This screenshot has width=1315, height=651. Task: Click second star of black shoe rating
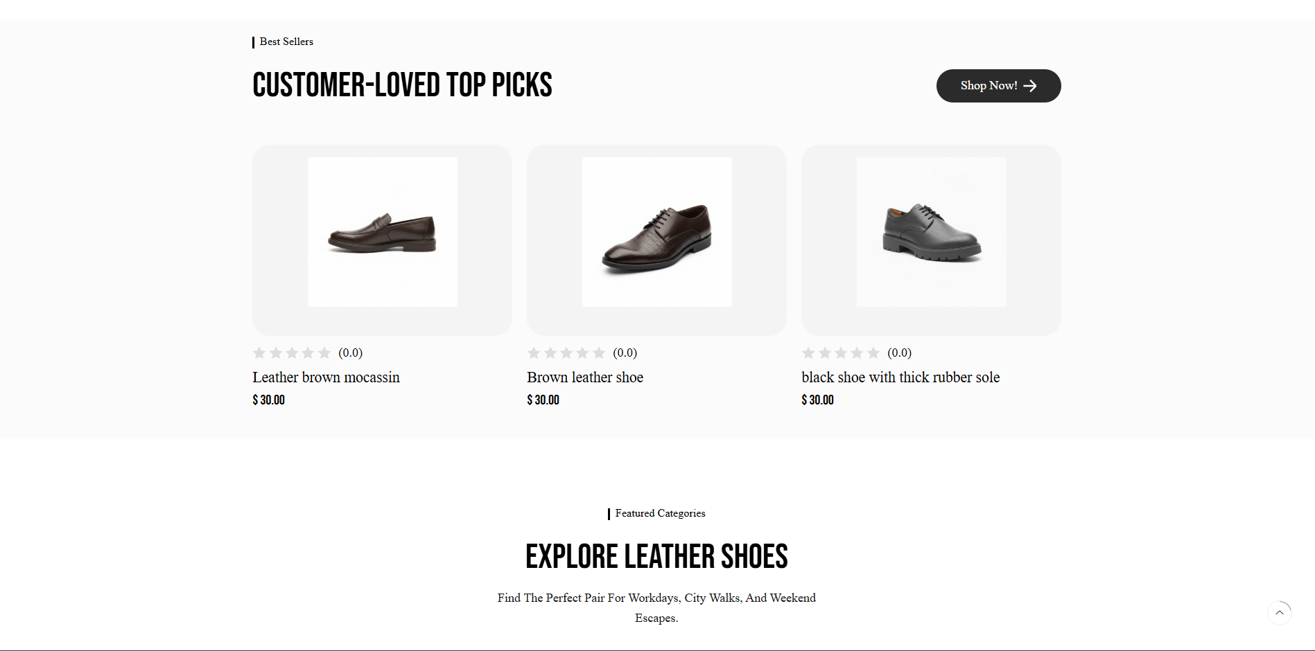coord(825,353)
